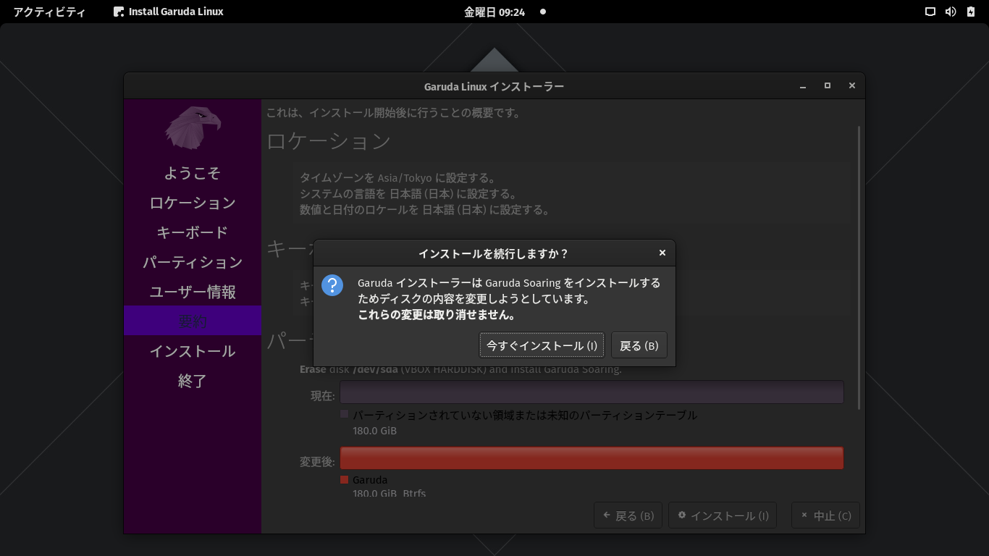The image size is (989, 556).
Task: Select the highlighted 要約 step
Action: [193, 321]
